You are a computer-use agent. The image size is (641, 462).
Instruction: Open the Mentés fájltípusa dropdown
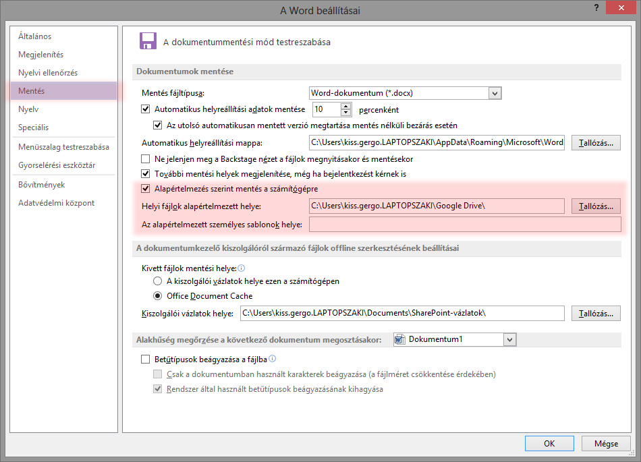[x=495, y=93]
